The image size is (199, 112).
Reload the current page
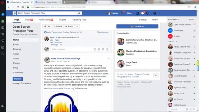18,7
